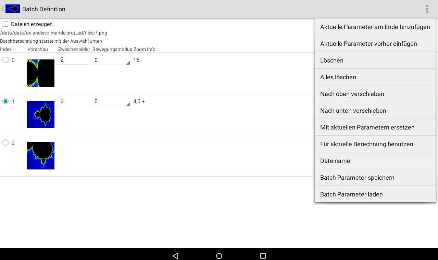Click Zwischenbilder input field in row 0
The height and width of the screenshot is (260, 438).
coord(73,60)
